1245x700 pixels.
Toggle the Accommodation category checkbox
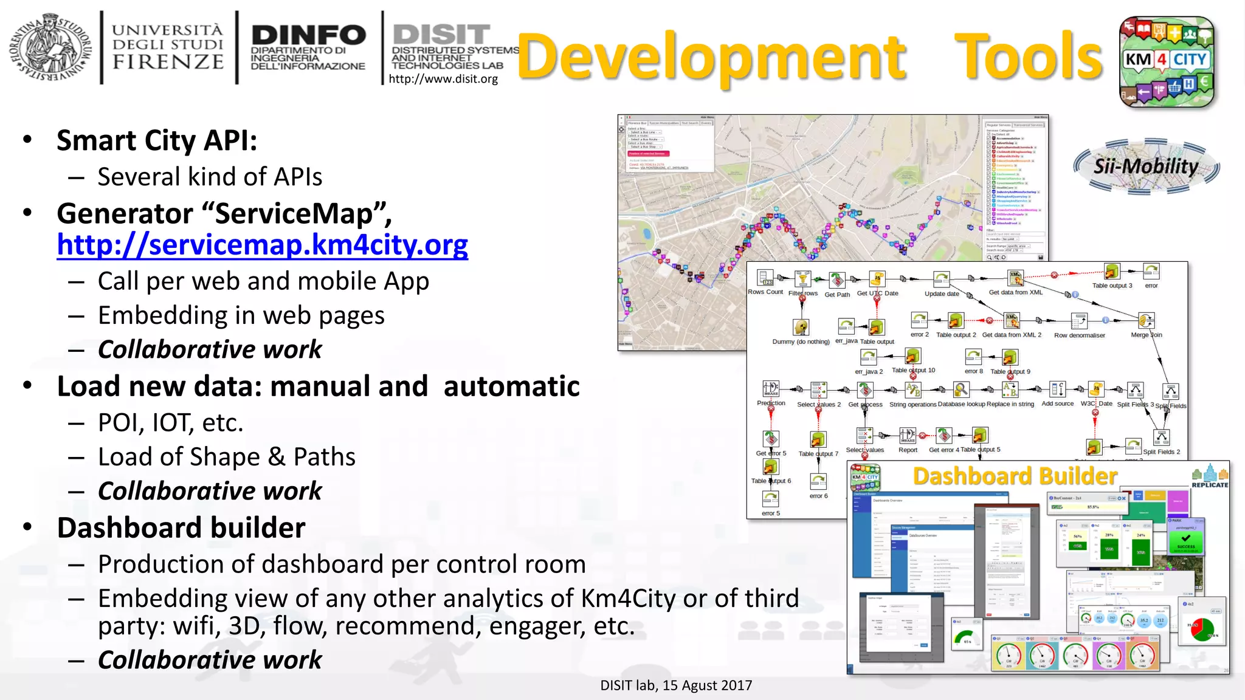[988, 138]
